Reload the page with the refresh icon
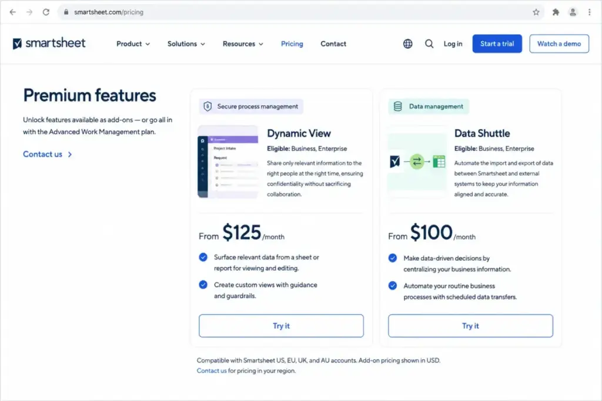The width and height of the screenshot is (602, 401). click(46, 12)
